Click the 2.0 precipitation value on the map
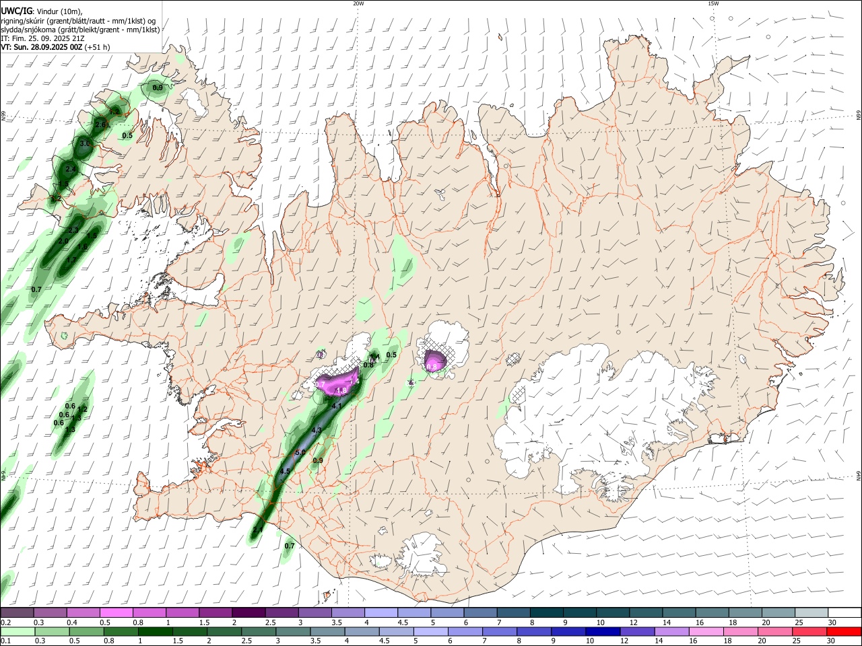Screen dimensions: 862x646 pyautogui.click(x=63, y=241)
